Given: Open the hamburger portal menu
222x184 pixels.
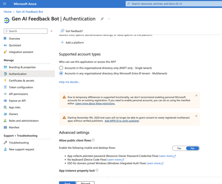Looking at the screenshot, I should click(x=5, y=4).
